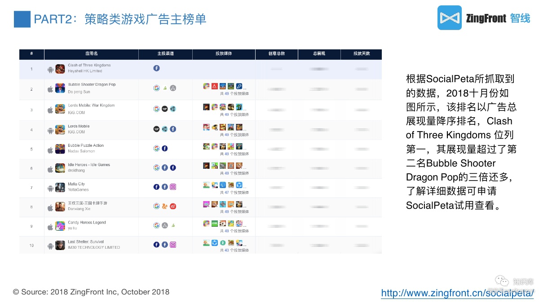This screenshot has width=539, height=303.
Task: Select 王权三国-三国卡牌手游 app name
Action: (88, 203)
